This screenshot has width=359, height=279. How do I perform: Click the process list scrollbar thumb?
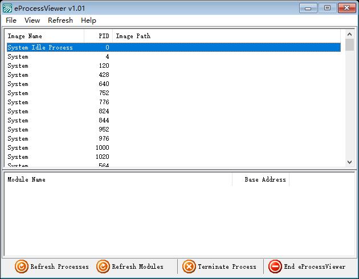[x=349, y=45]
